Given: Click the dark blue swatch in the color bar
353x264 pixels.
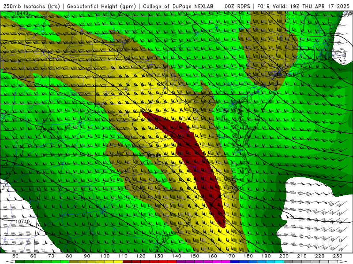Looking at the screenshot, I should pos(235,262).
